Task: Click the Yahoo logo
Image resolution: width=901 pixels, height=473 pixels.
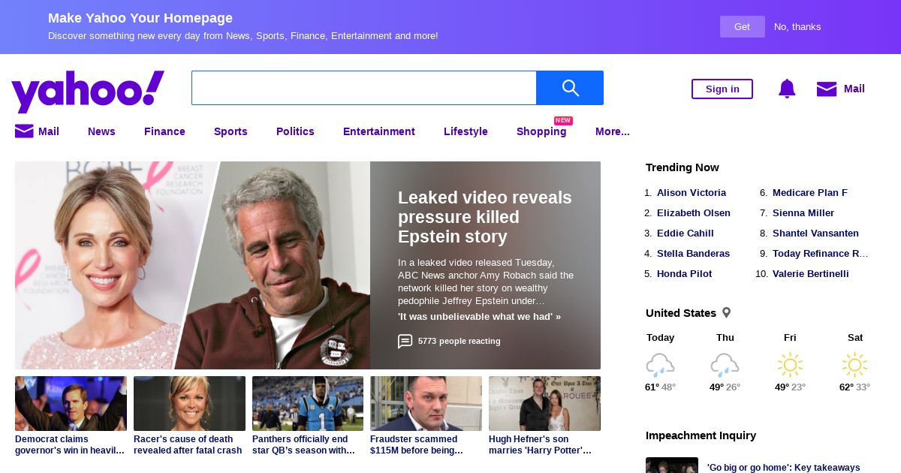Action: coord(88,92)
